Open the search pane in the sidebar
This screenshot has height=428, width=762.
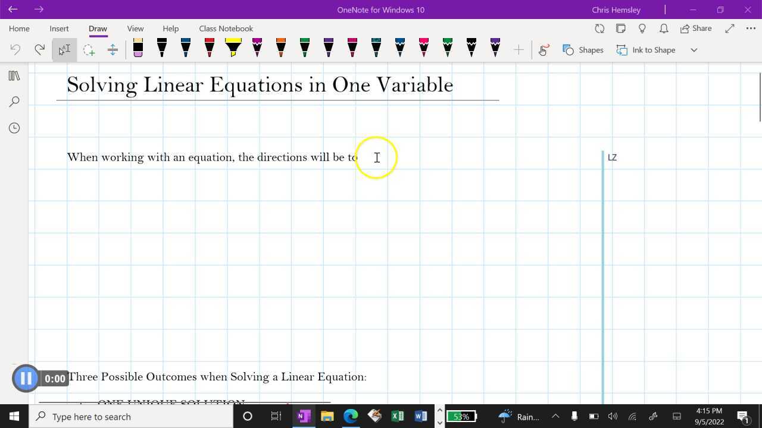[x=14, y=102]
